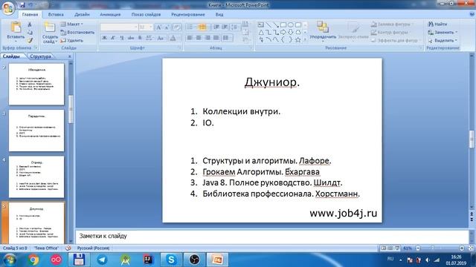476x267 pixels.
Task: Open Skype from the taskbar
Action: tap(171, 260)
